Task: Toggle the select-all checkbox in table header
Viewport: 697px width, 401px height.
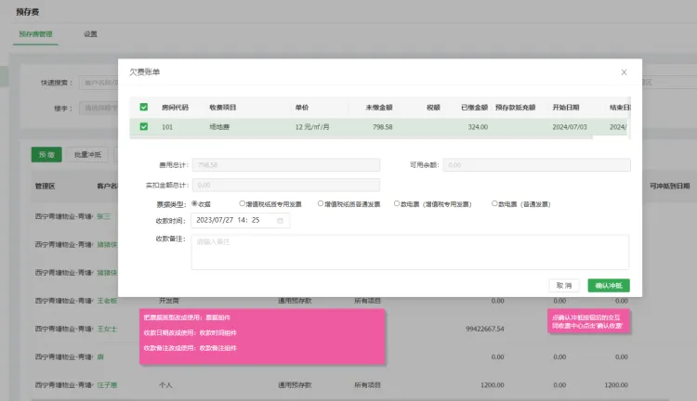Action: [x=143, y=107]
